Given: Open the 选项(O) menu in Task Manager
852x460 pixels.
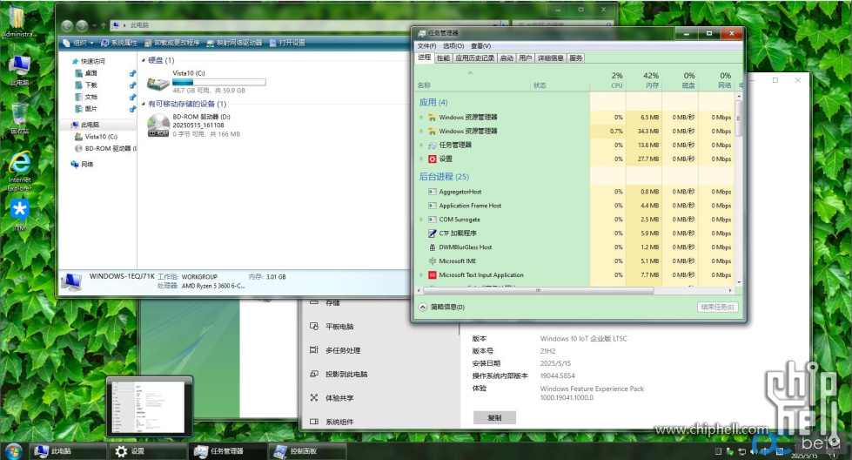Looking at the screenshot, I should [453, 46].
